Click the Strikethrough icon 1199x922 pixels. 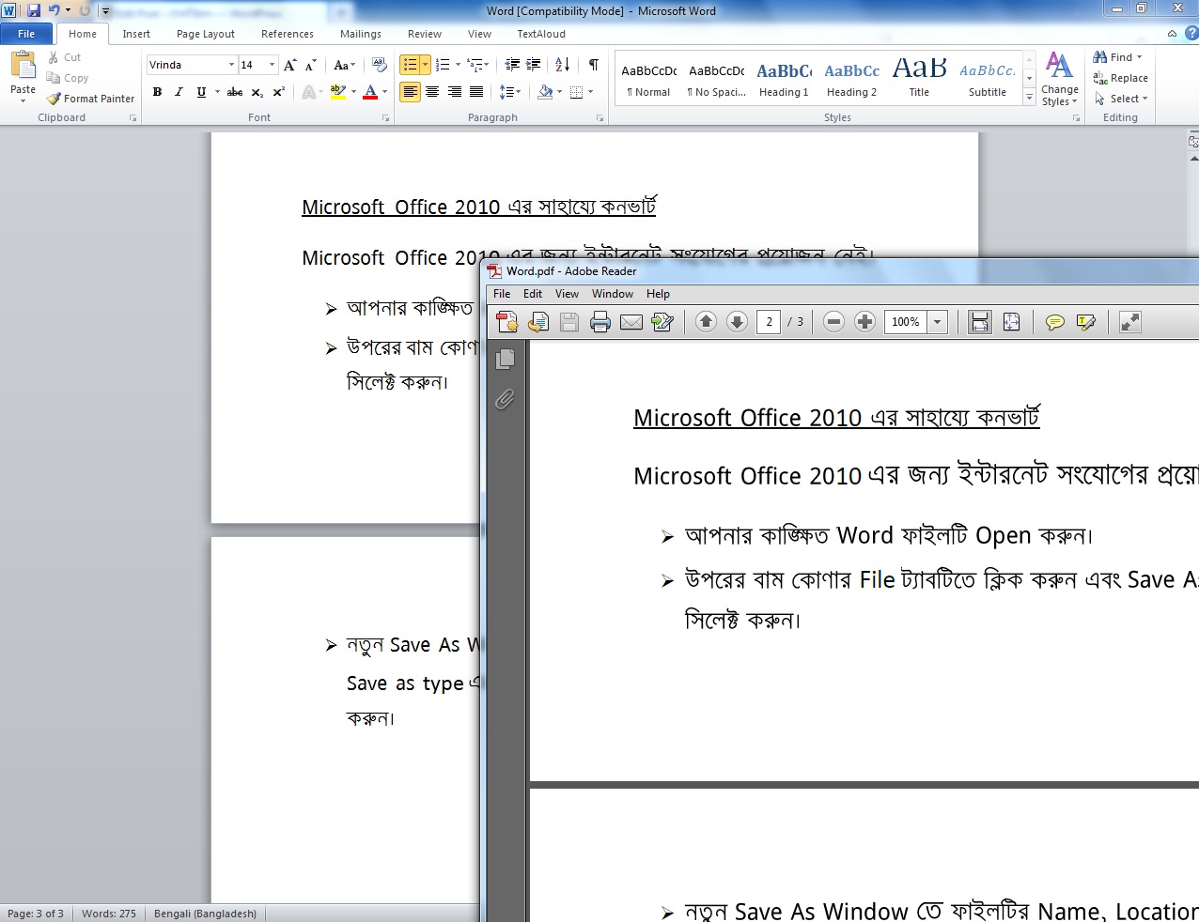(235, 92)
